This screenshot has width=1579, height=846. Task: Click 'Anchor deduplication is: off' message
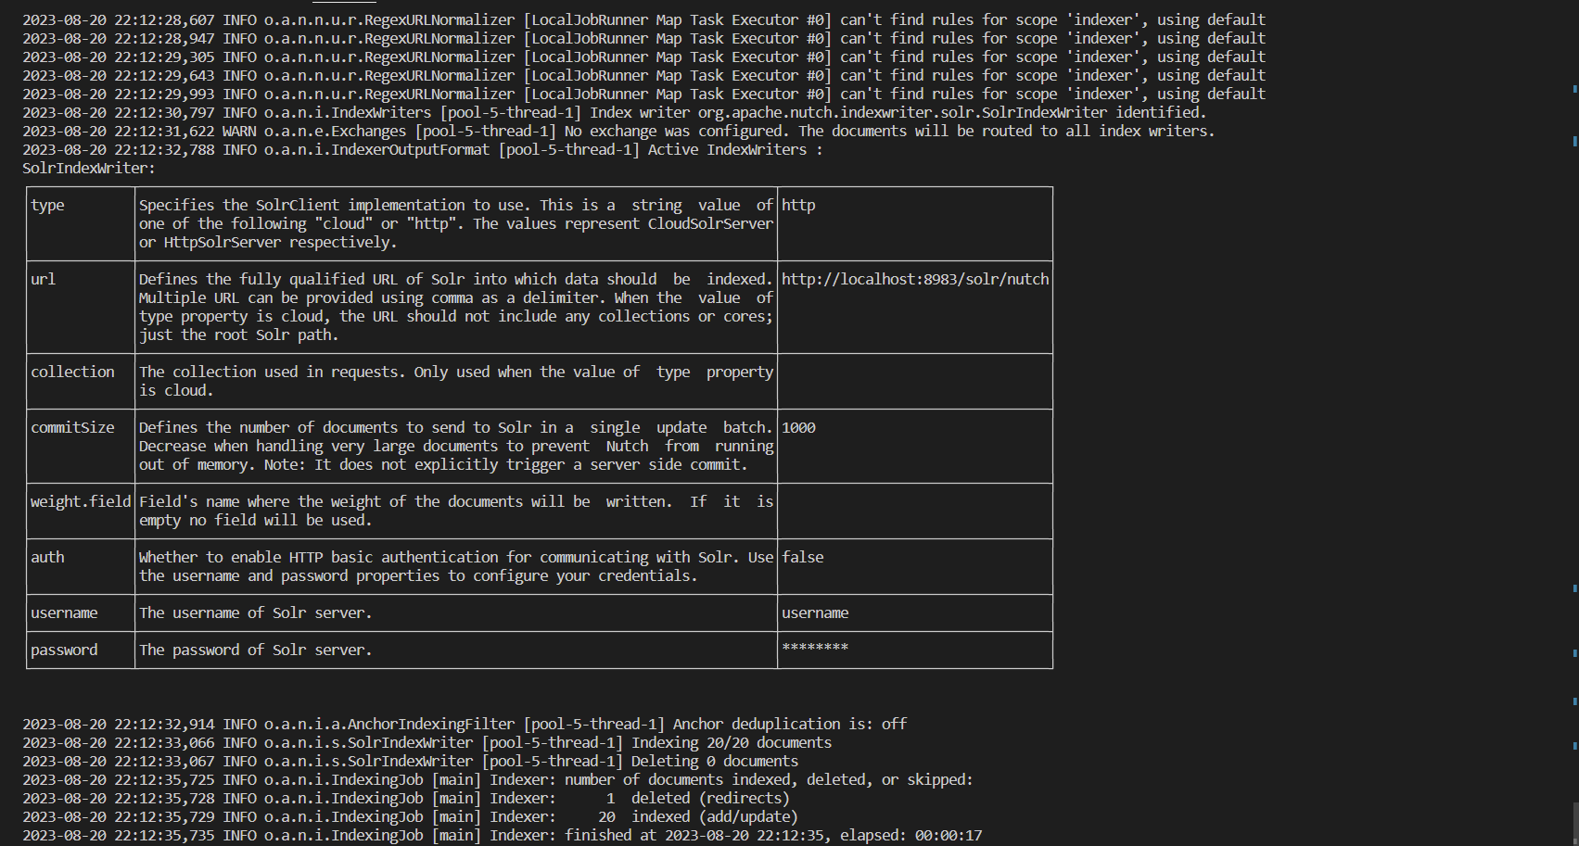(789, 724)
